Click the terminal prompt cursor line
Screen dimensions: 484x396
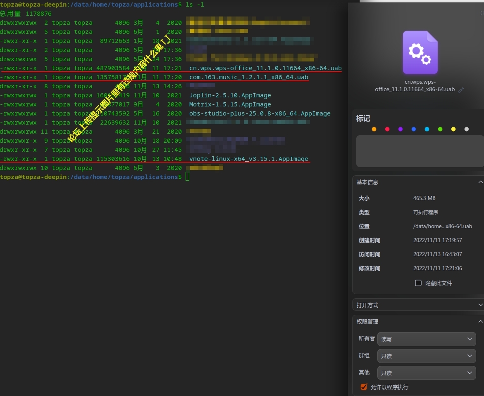point(187,177)
